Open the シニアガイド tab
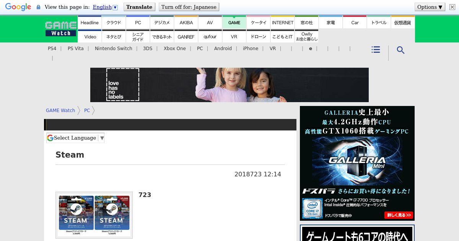 point(138,37)
